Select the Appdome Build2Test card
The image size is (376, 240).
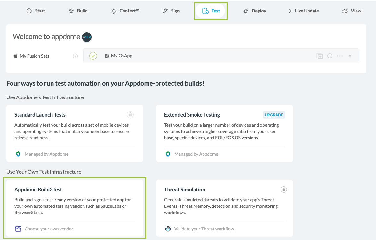[75, 208]
